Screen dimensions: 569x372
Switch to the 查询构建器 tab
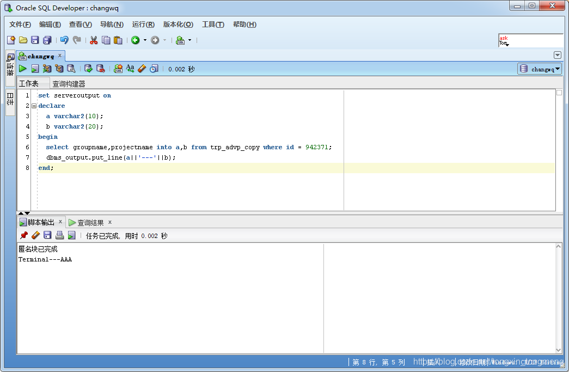pyautogui.click(x=69, y=83)
